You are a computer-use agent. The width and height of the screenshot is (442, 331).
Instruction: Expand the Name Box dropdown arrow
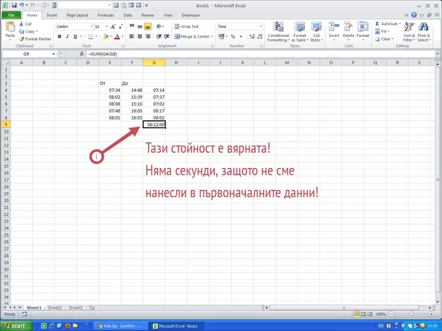53,54
